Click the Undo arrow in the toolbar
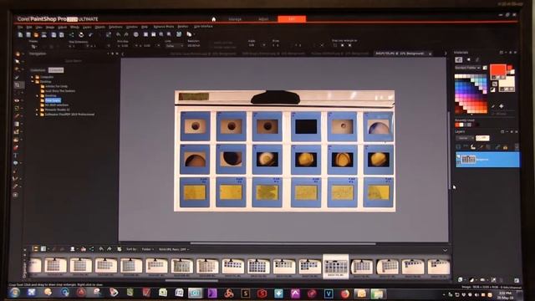 (118, 34)
